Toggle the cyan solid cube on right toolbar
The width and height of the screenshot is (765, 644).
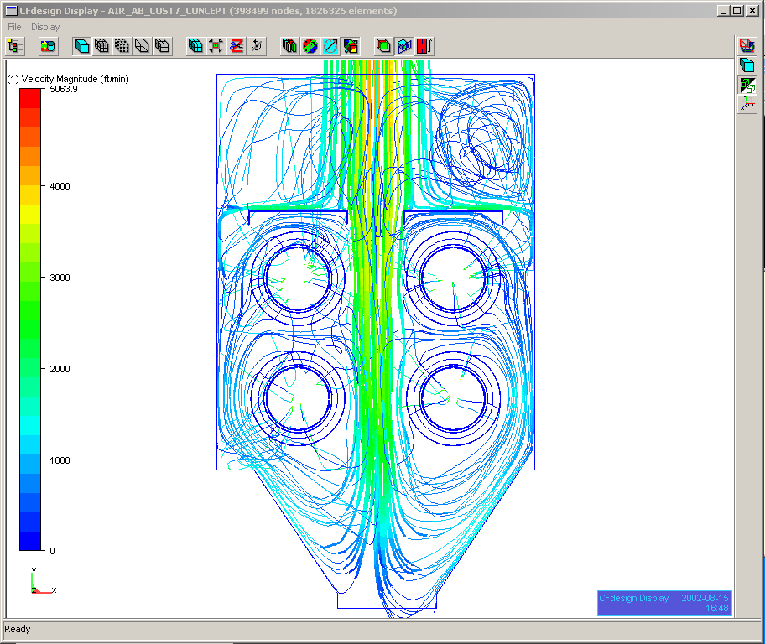click(x=746, y=65)
